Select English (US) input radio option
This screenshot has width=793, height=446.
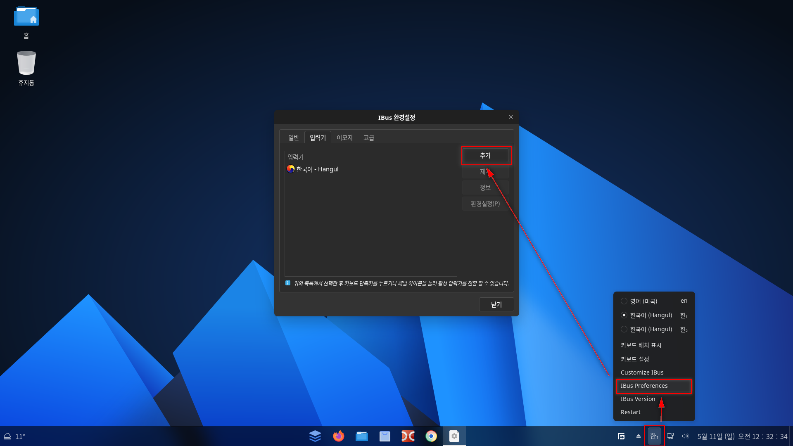pos(624,301)
